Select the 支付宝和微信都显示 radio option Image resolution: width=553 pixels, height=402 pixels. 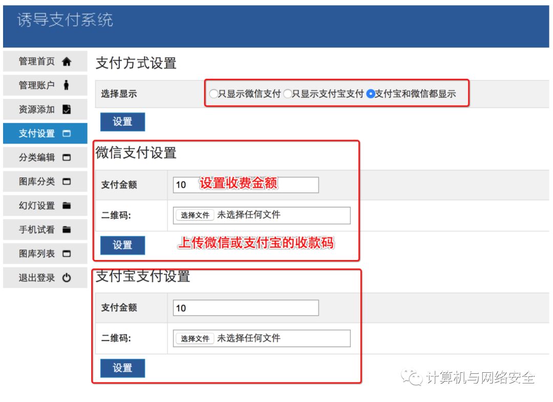click(x=371, y=94)
